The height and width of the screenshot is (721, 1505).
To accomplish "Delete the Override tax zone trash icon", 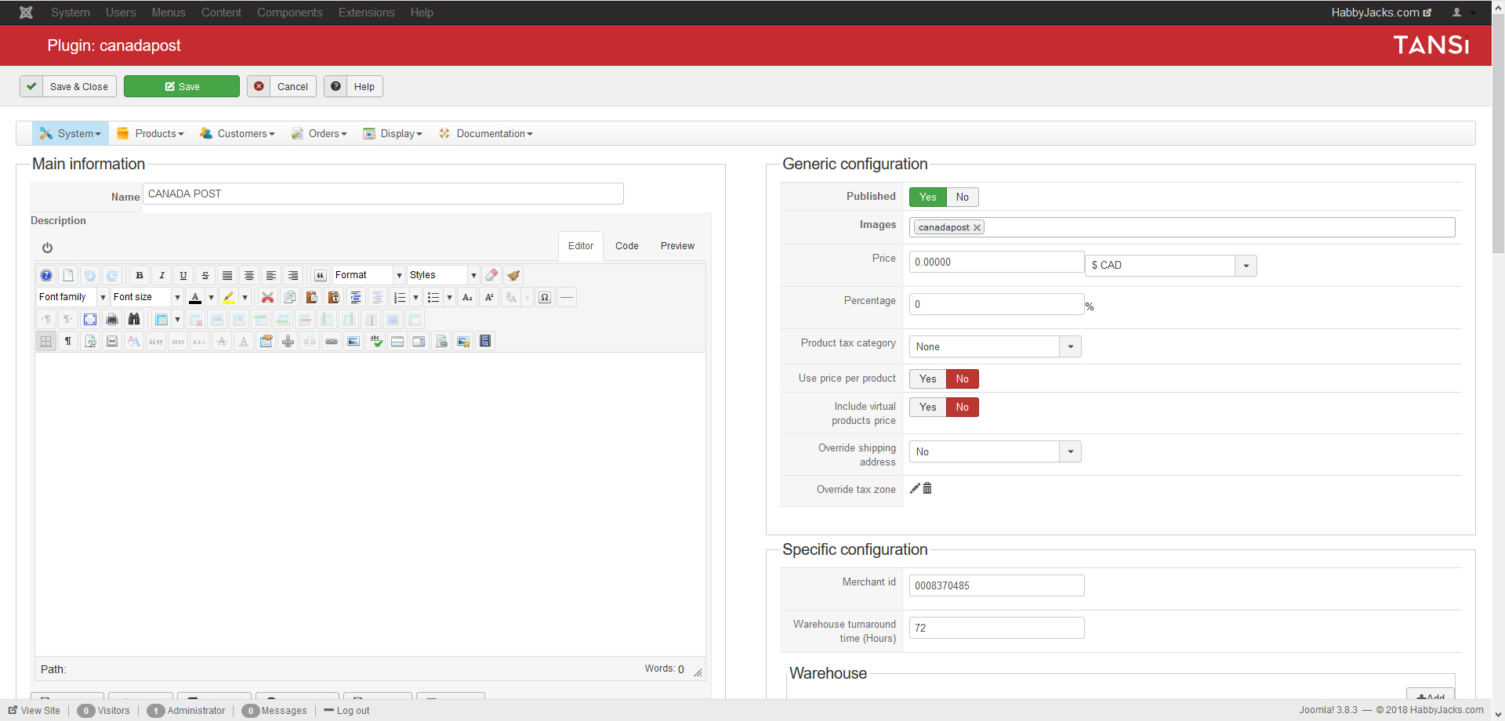I will [x=927, y=488].
